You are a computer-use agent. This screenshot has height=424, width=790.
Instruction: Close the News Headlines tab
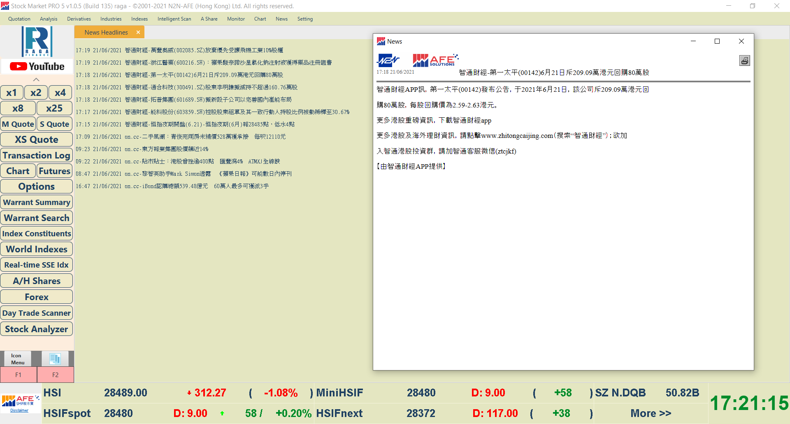[138, 32]
